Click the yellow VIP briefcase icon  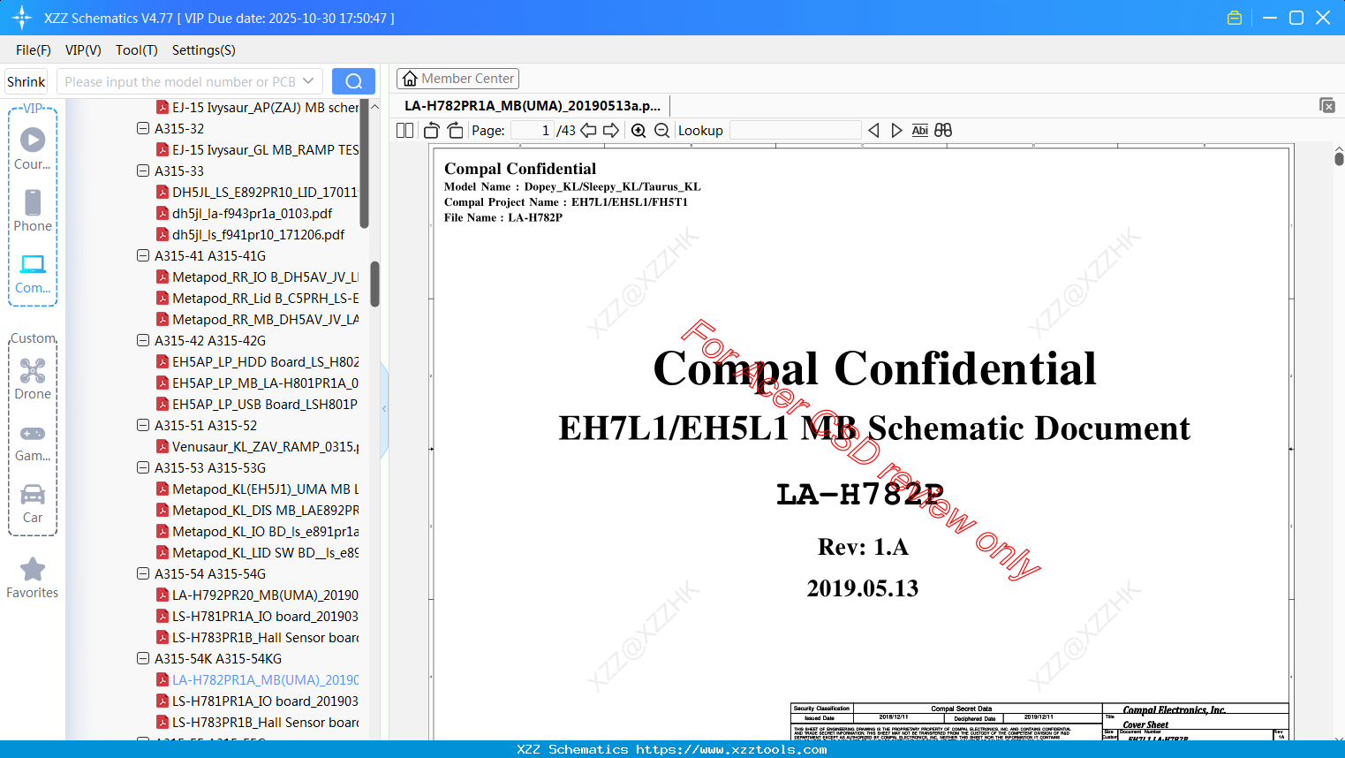coord(1235,18)
